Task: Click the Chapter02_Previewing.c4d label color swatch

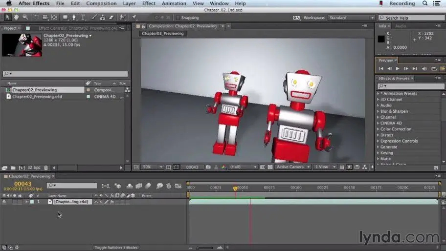Action: pos(88,97)
